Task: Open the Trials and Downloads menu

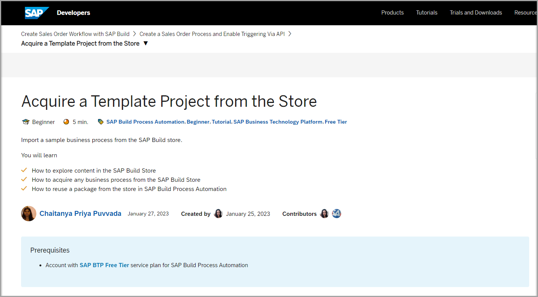Action: click(476, 13)
